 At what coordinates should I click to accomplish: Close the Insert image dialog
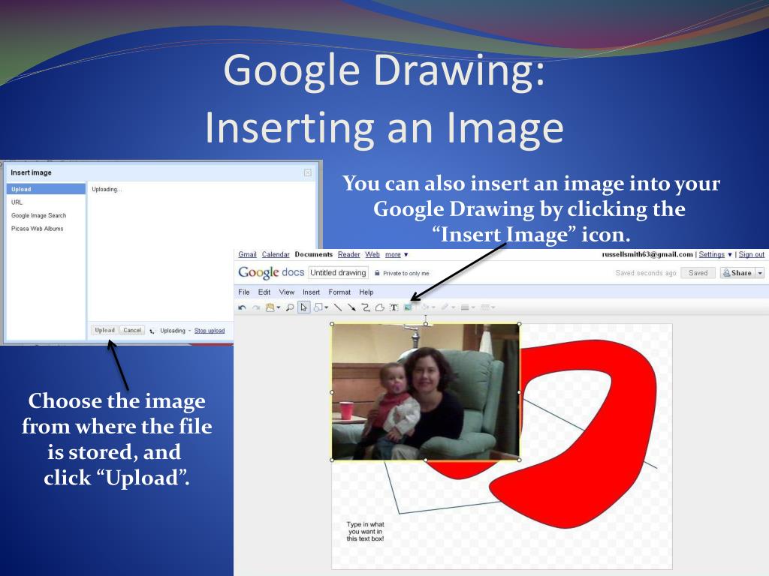307,172
